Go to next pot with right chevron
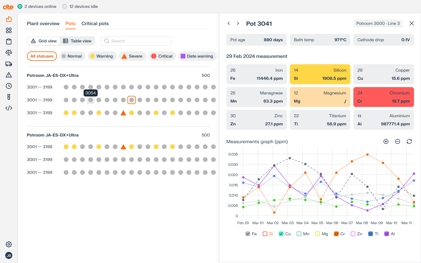The image size is (421, 263). pos(238,23)
